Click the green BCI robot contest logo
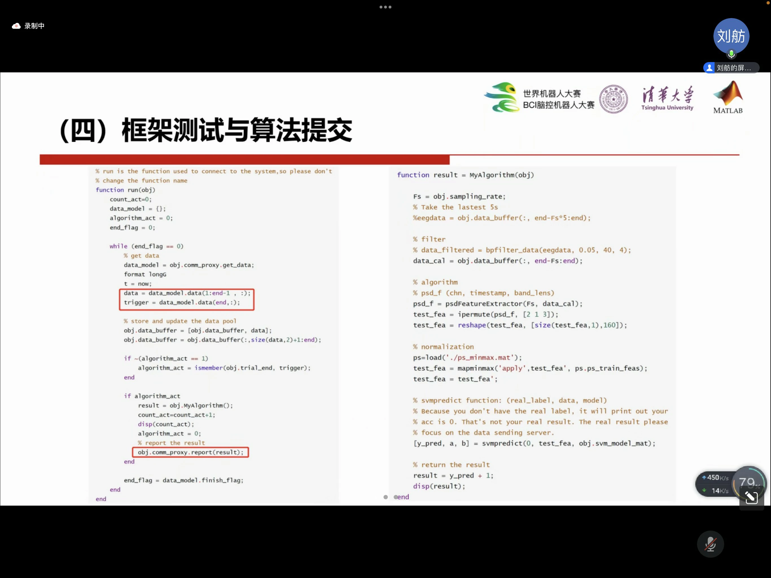Viewport: 771px width, 578px height. 502,97
